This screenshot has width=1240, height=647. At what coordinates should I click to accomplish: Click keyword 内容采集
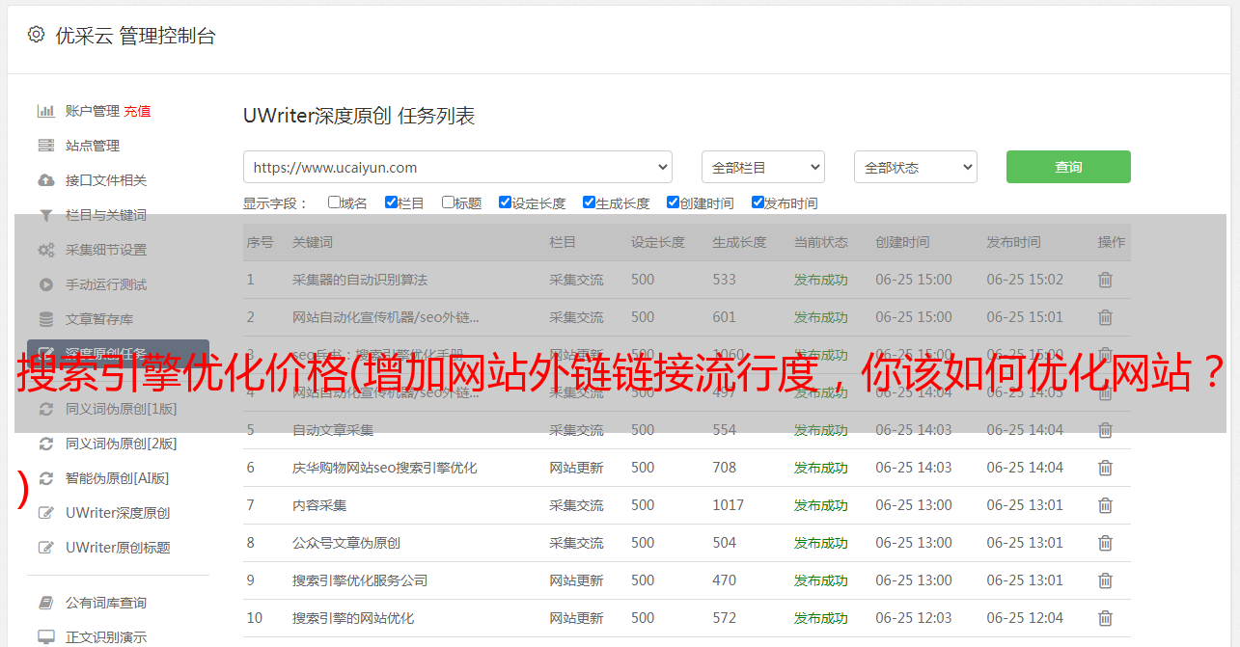(319, 505)
